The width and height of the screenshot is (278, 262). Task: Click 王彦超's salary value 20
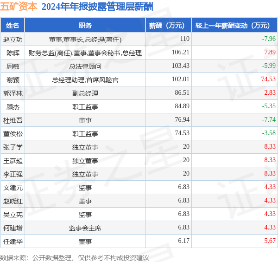pyautogui.click(x=186, y=160)
